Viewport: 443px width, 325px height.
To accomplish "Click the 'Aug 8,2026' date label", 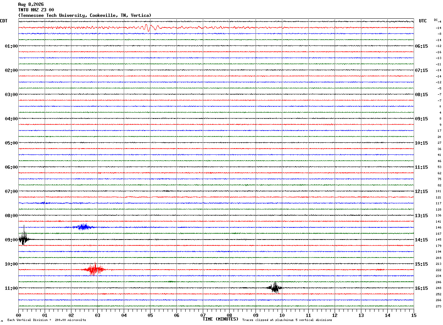I will click(x=31, y=4).
